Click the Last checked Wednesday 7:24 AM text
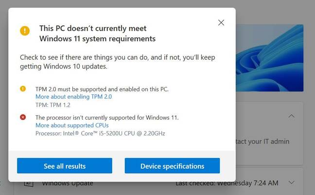315x195 pixels. (x=227, y=183)
